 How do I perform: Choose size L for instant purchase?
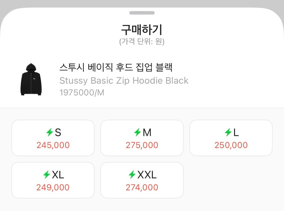231,138
